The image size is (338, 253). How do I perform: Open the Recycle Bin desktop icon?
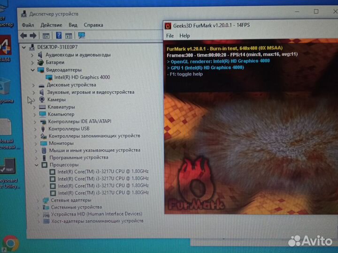pyautogui.click(x=5, y=90)
